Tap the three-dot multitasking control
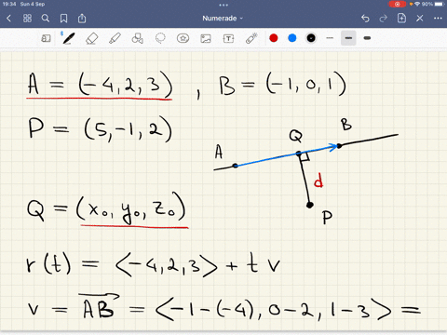The width and height of the screenshot is (447, 335). pos(223,5)
